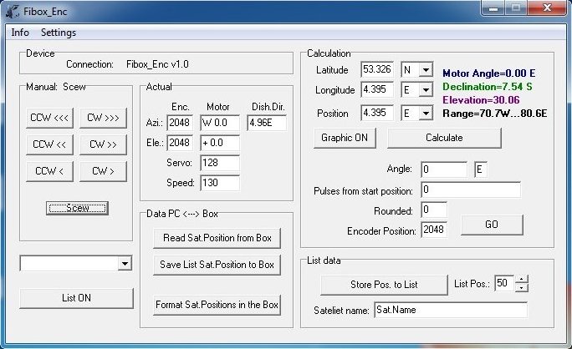Click the Scew button

click(77, 208)
